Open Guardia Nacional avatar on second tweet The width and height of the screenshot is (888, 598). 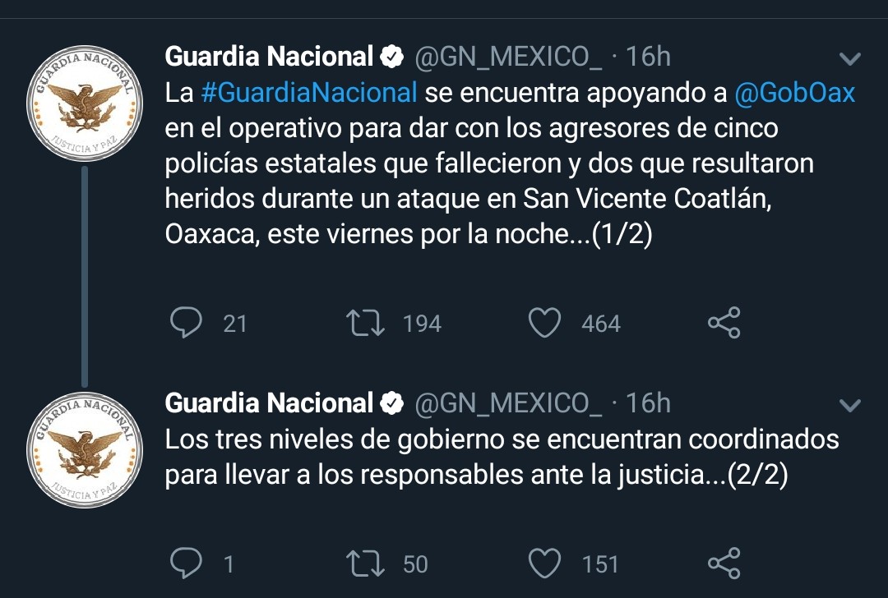point(85,450)
